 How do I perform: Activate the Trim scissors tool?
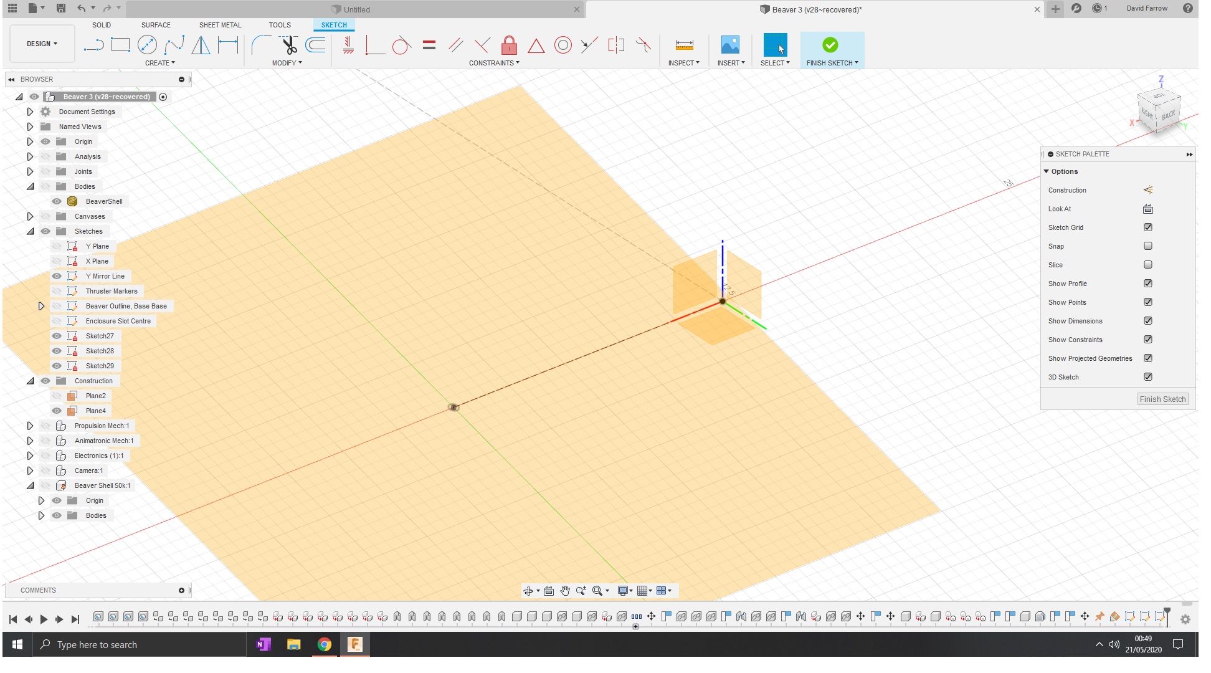tap(289, 45)
